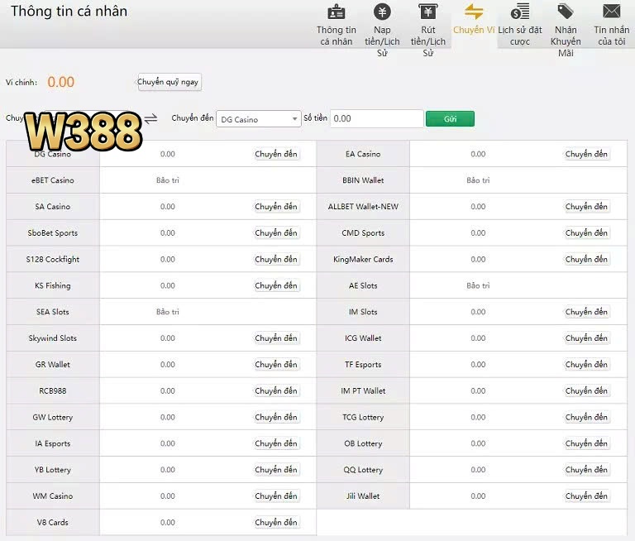Click Chuyển đến for Jili Wallet
Image resolution: width=635 pixels, height=541 pixels.
click(x=586, y=496)
